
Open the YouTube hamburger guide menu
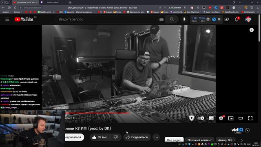coord(7,19)
